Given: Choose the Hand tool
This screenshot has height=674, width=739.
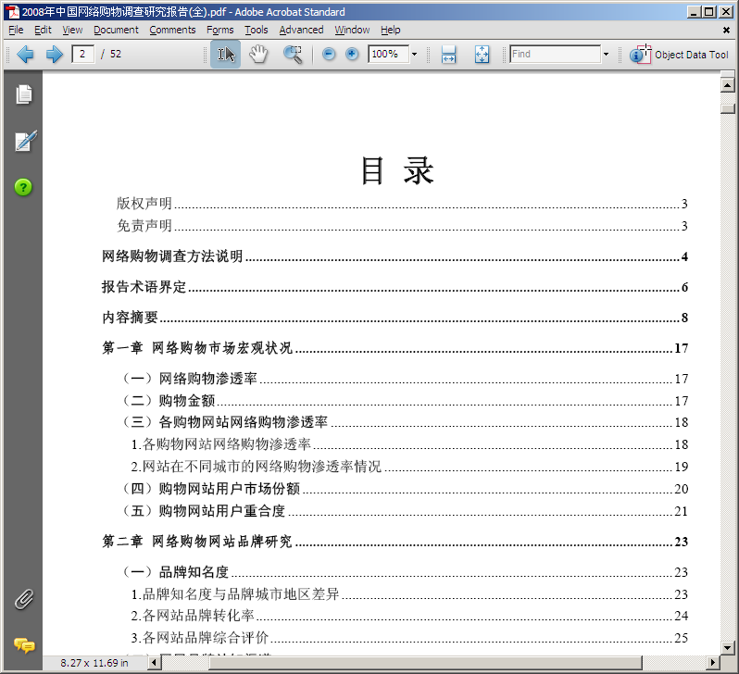Looking at the screenshot, I should point(258,55).
